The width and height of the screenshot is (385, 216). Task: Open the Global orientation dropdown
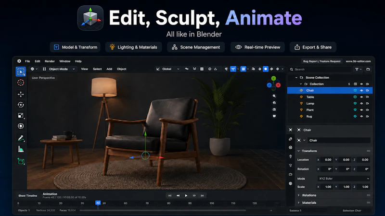(x=168, y=69)
